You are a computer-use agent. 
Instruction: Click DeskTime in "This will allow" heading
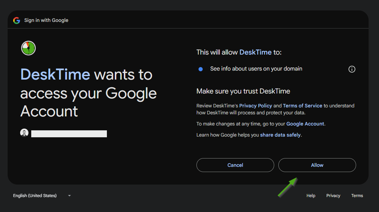255,52
